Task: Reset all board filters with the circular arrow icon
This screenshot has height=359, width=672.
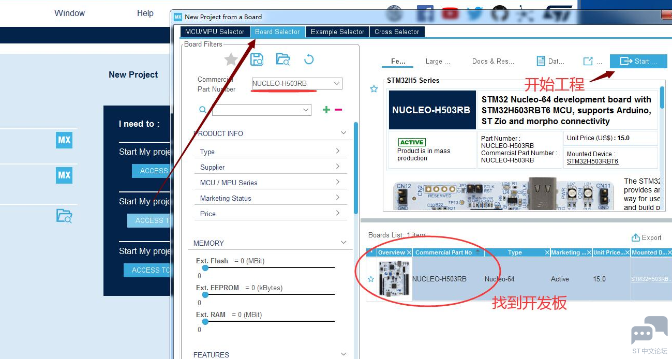Action: (309, 59)
